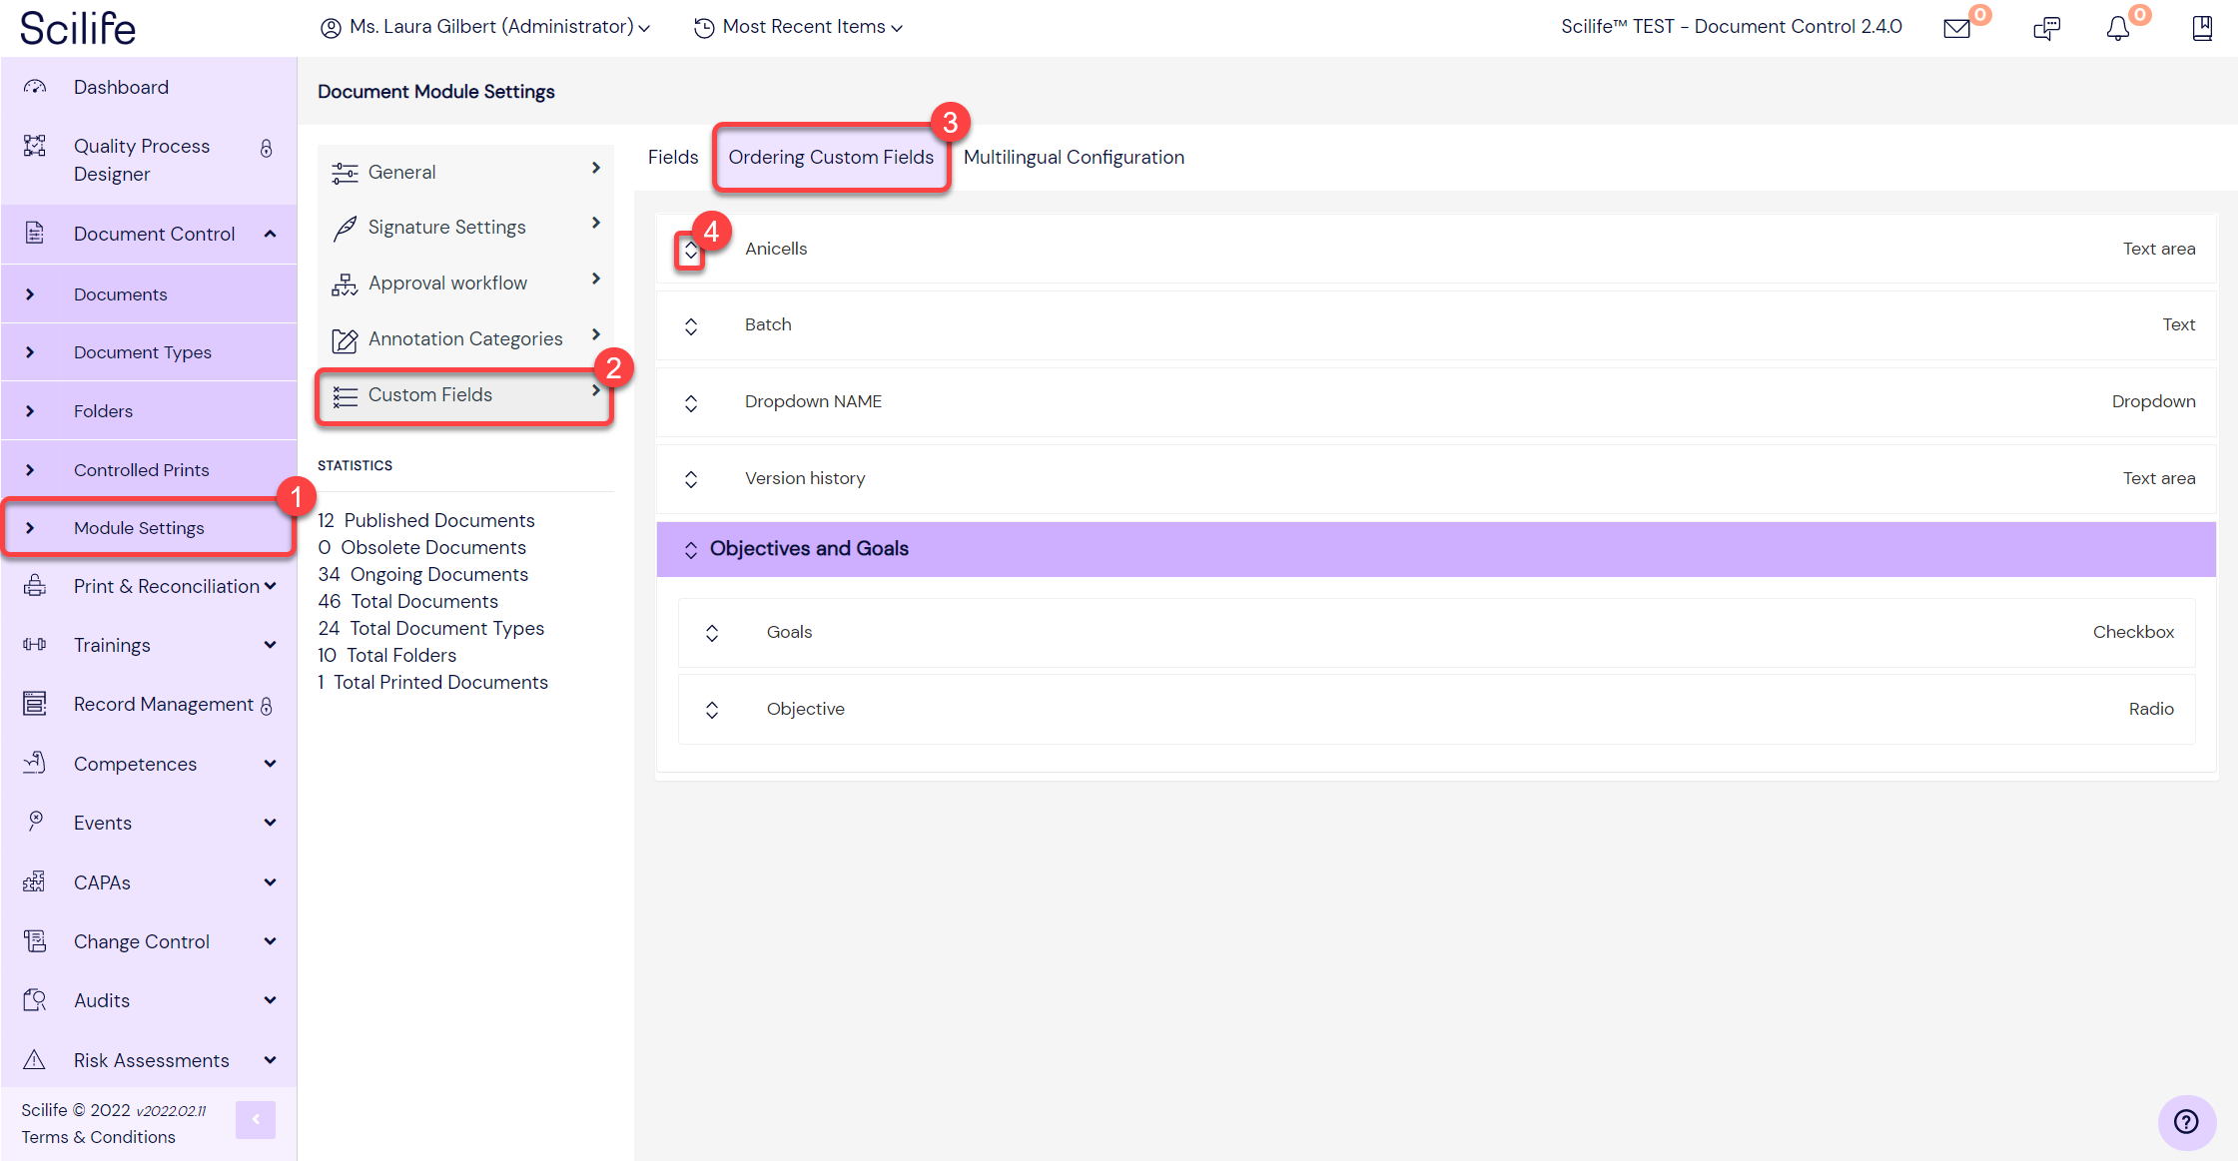This screenshot has height=1161, width=2238.
Task: Click the Record Management sidebar icon
Action: point(34,703)
